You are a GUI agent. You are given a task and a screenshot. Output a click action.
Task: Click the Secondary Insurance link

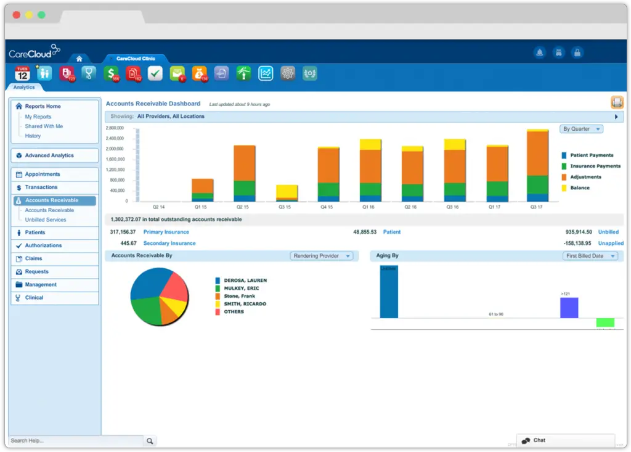(x=169, y=244)
